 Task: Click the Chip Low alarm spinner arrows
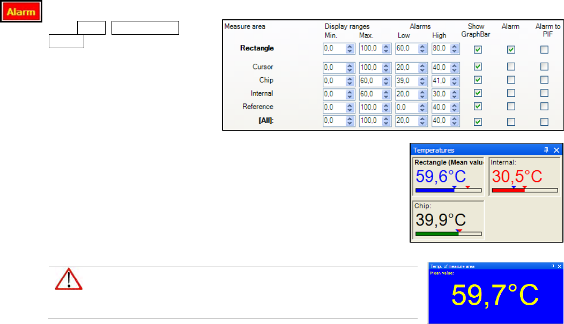point(422,80)
